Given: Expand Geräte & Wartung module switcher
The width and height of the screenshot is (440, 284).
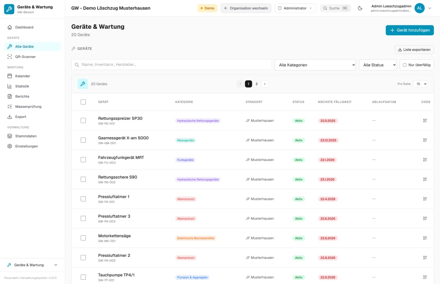Looking at the screenshot, I should click(x=33, y=265).
